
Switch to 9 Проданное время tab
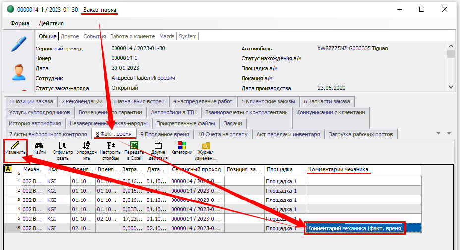[x=164, y=134]
